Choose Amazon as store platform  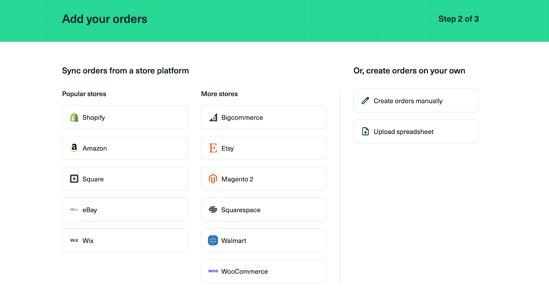pos(125,148)
